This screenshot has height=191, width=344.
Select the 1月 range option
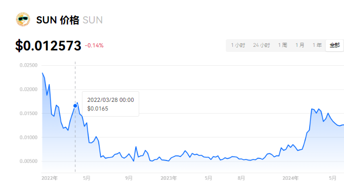299,45
